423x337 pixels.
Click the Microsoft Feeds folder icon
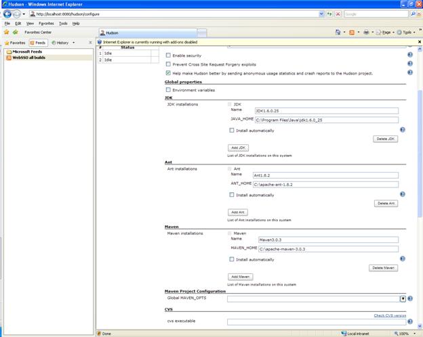[x=9, y=51]
